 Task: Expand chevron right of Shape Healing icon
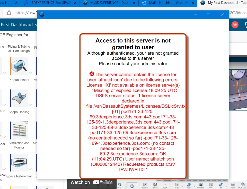(x=30, y=105)
